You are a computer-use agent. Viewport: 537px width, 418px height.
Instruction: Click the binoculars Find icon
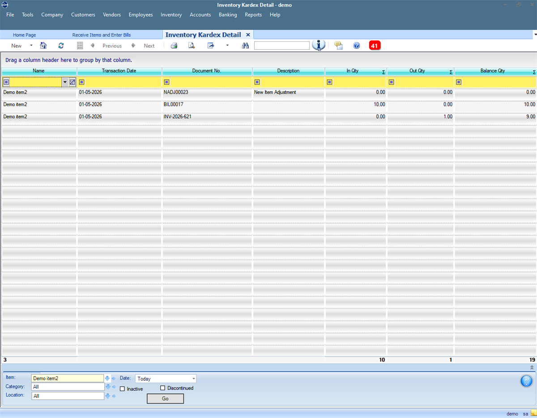click(245, 46)
